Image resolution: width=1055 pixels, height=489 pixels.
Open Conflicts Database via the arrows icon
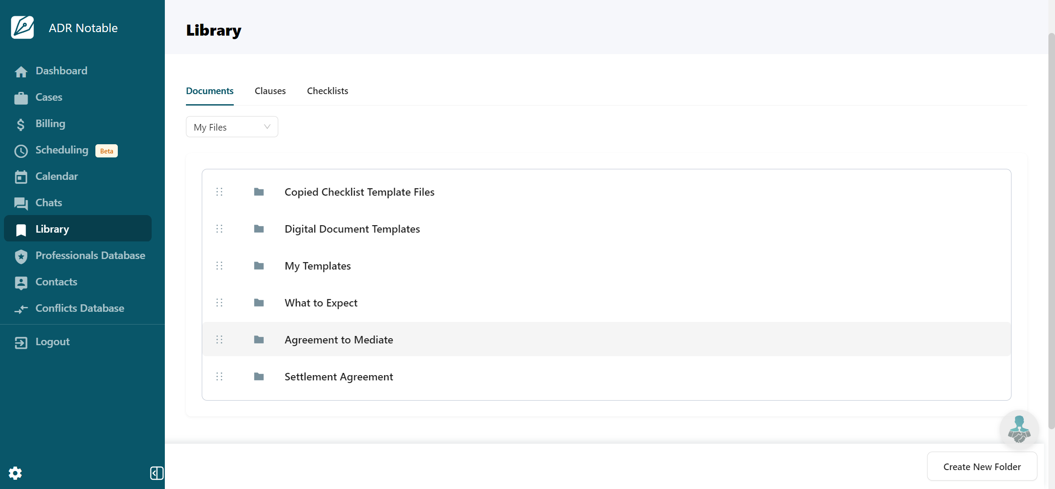[x=21, y=309]
